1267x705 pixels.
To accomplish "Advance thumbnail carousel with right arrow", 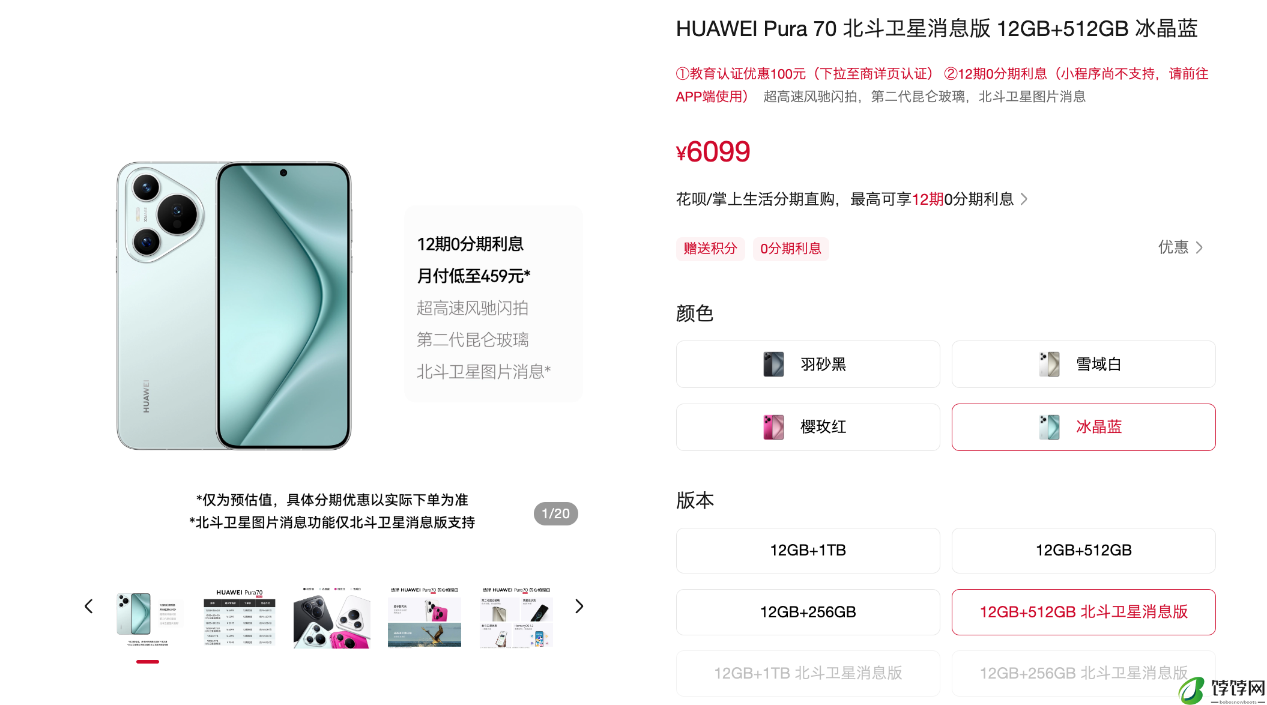I will pos(579,607).
